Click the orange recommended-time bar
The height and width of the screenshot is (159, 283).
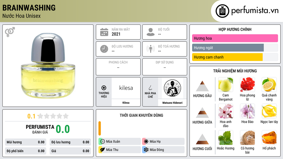pos(99,128)
